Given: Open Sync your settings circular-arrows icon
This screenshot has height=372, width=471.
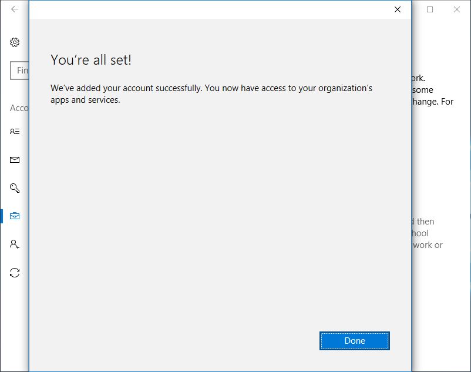Looking at the screenshot, I should [x=15, y=272].
